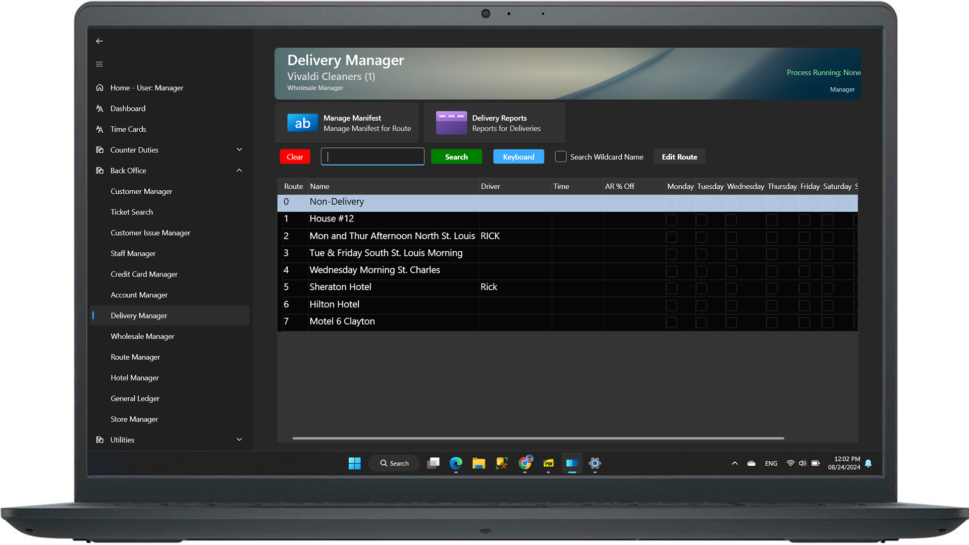Click the horizontal scrollbar under route table

(x=538, y=438)
